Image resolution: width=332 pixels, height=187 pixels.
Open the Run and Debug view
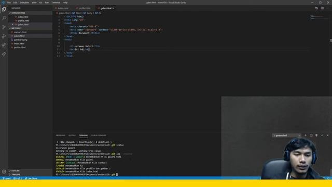(x=4, y=36)
